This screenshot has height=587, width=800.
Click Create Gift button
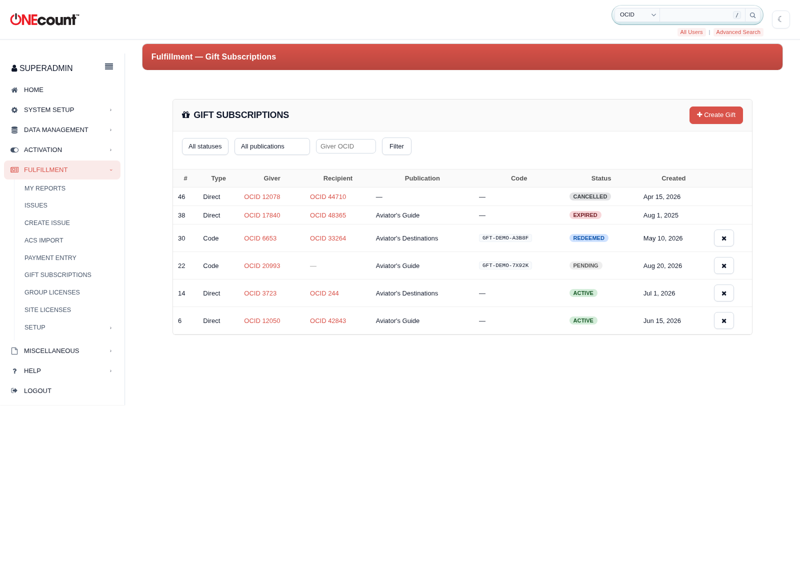click(x=716, y=115)
